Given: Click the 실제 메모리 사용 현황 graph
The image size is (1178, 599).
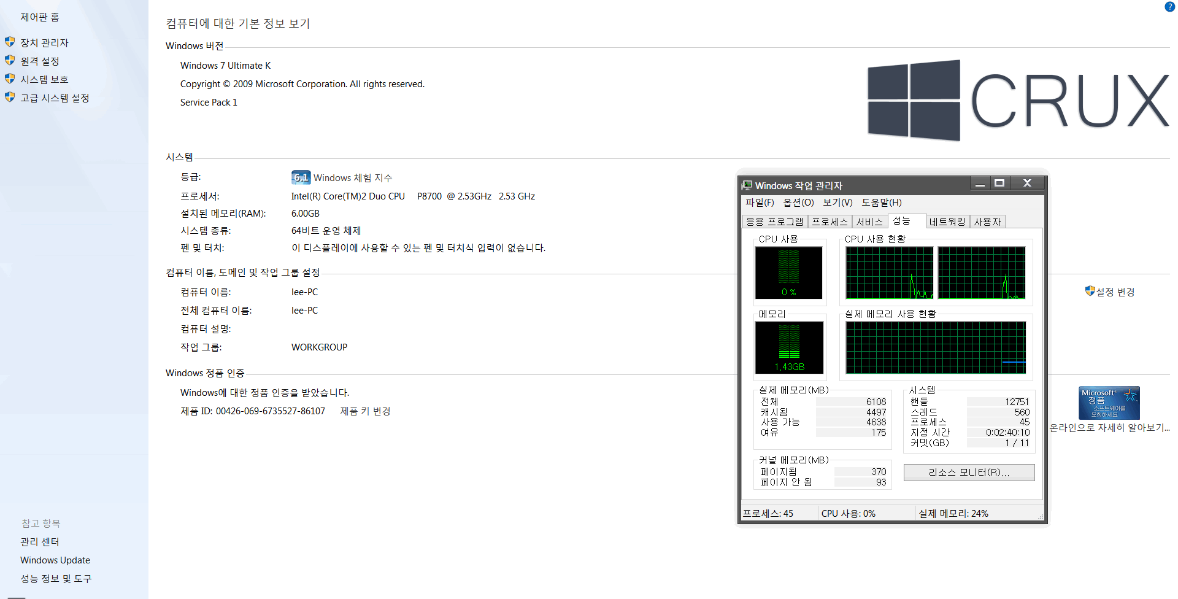Looking at the screenshot, I should point(936,347).
